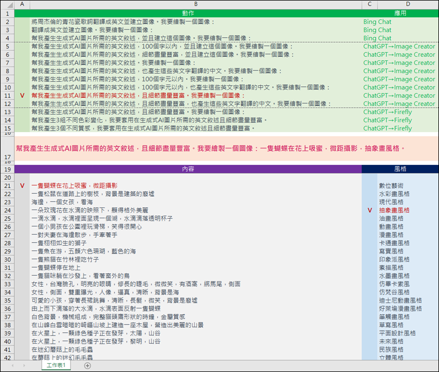The height and width of the screenshot is (372, 439).
Task: Select the cell 一隻蝴蝶在花上吸蜜，微距攝影
Action: pos(196,186)
